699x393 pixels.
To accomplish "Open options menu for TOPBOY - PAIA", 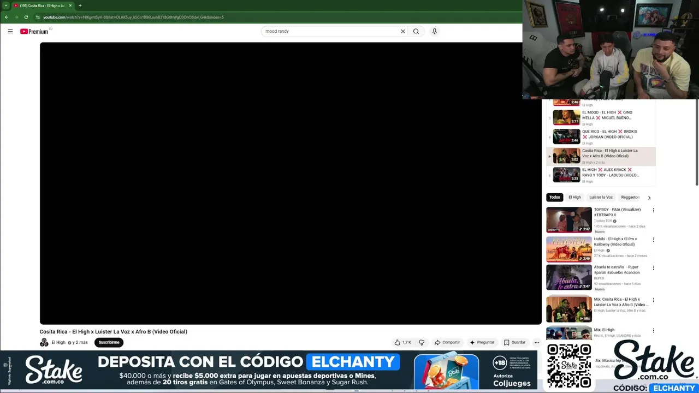I will click(653, 210).
